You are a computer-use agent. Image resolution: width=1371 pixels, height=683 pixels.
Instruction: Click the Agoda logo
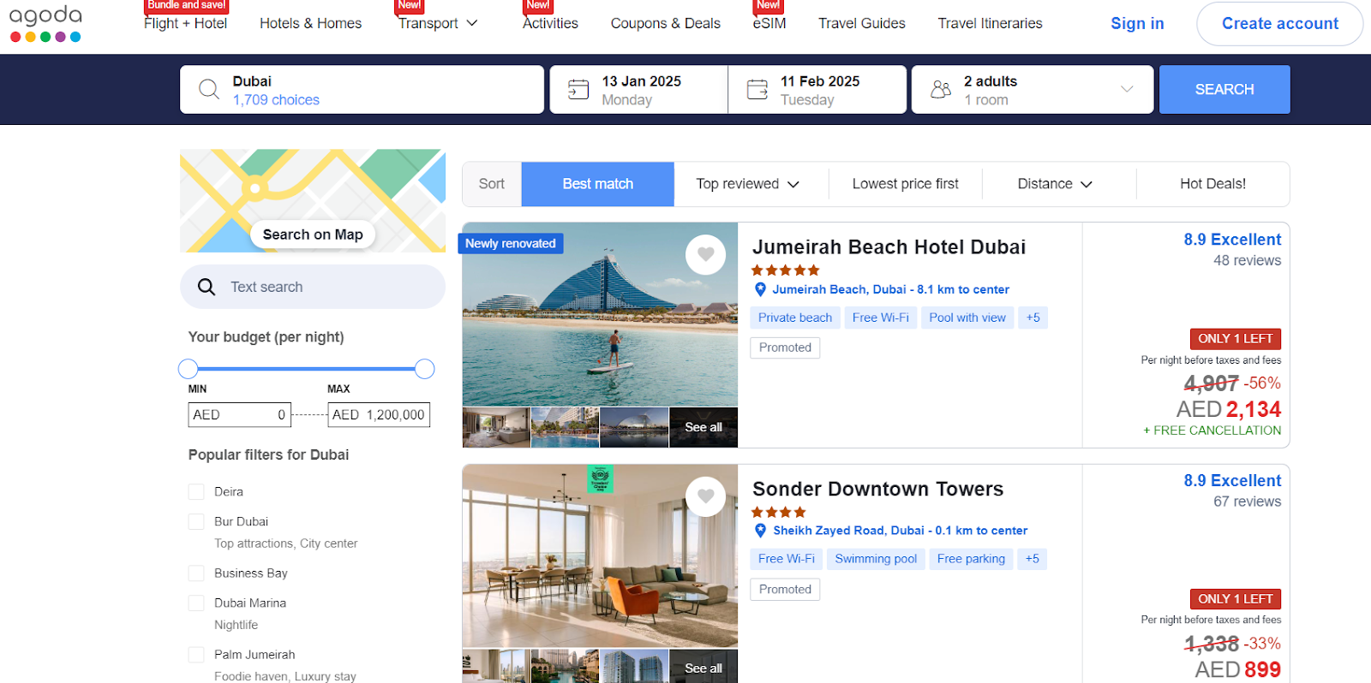[45, 24]
